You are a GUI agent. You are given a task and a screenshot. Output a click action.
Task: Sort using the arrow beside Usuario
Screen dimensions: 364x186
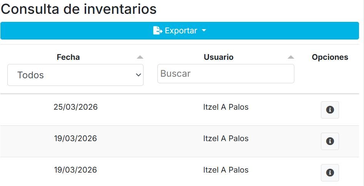(291, 57)
